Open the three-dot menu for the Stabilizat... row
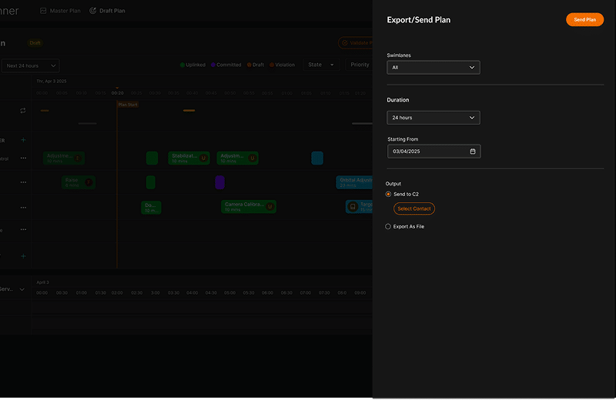Image resolution: width=616 pixels, height=400 pixels. (23, 158)
